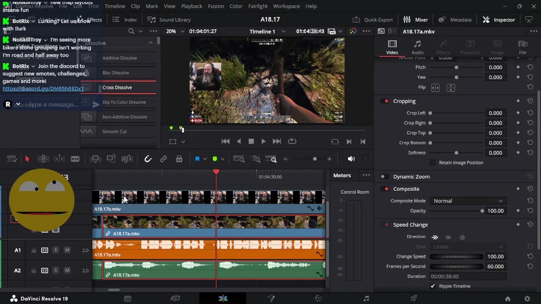
Task: Toggle the Speed Change enable dot
Action: [x=386, y=225]
